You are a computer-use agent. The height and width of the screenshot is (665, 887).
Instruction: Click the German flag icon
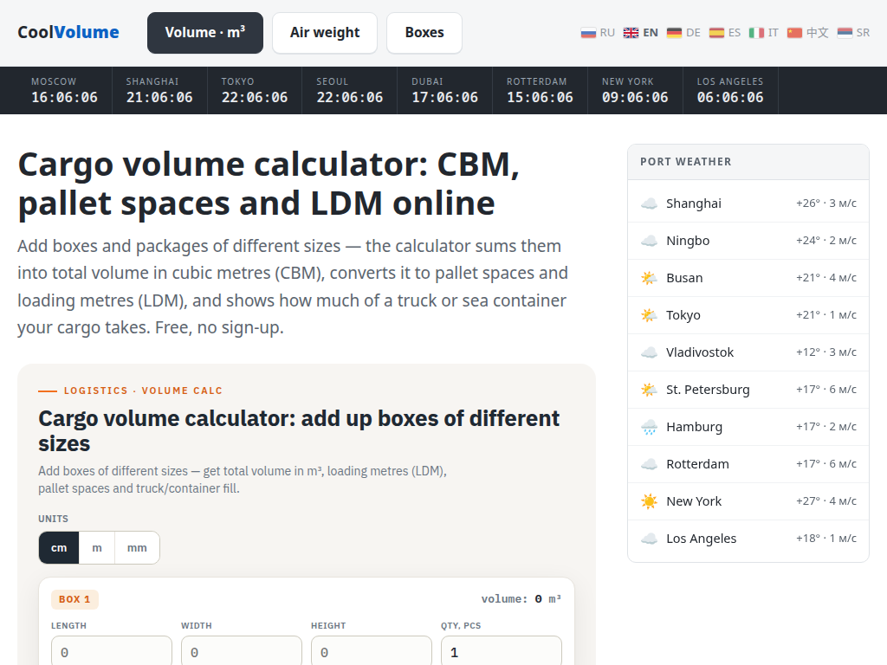(674, 33)
